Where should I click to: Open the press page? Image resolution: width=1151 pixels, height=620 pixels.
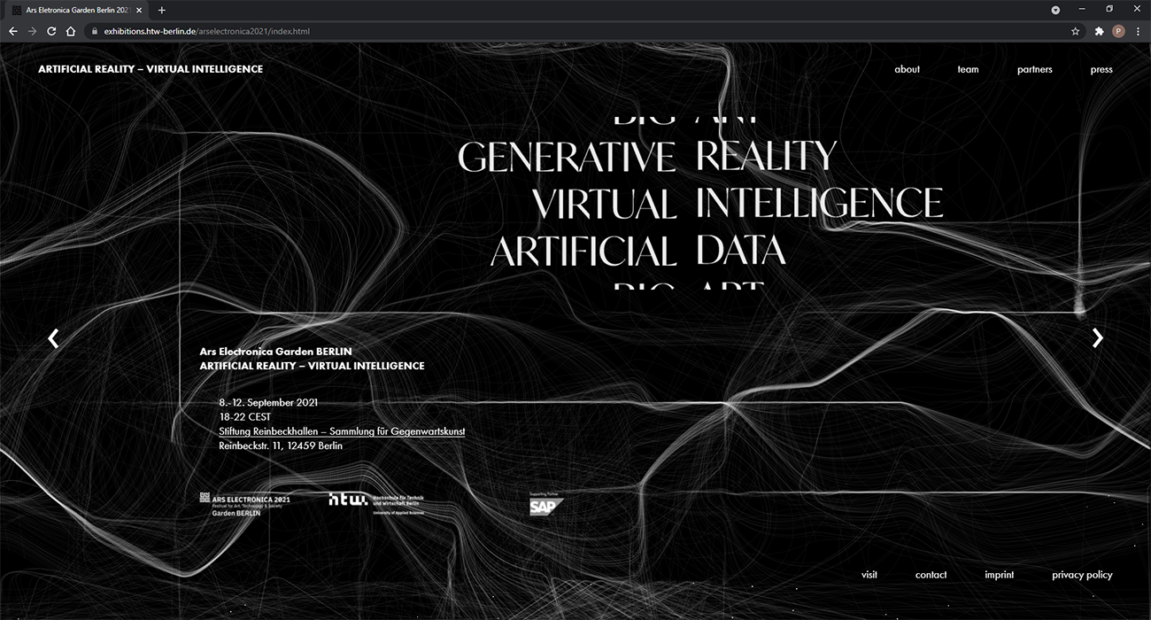pos(1101,69)
